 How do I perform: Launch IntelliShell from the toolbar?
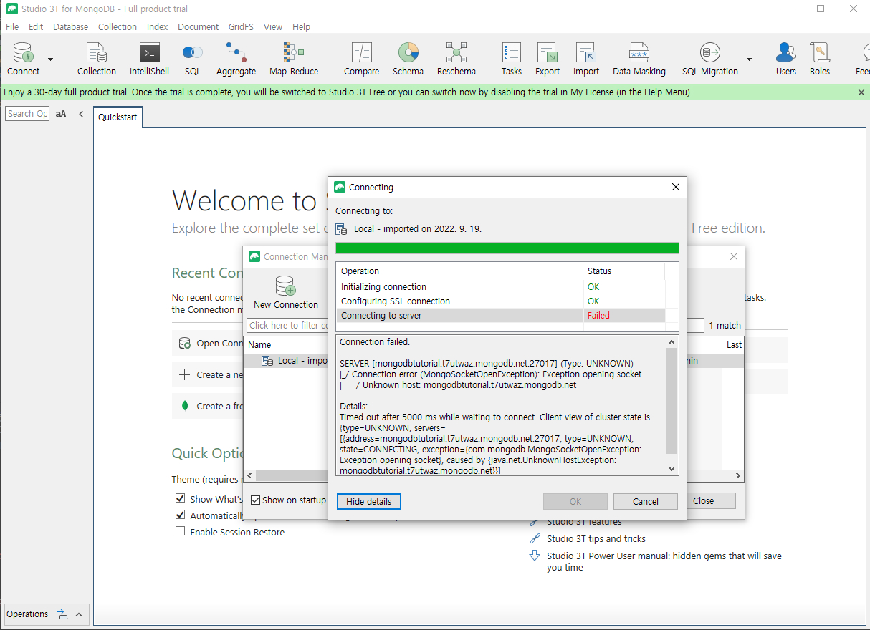tap(149, 59)
